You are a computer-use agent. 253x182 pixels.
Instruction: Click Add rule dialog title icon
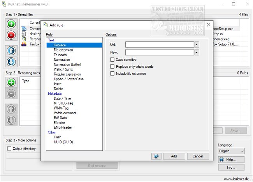click(x=46, y=25)
